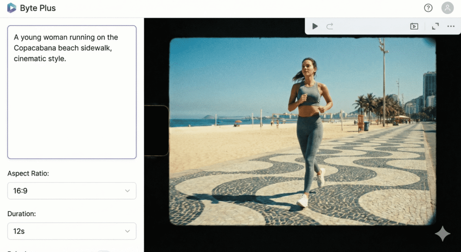Image resolution: width=461 pixels, height=252 pixels.
Task: Open the video player view icon
Action: tap(414, 27)
